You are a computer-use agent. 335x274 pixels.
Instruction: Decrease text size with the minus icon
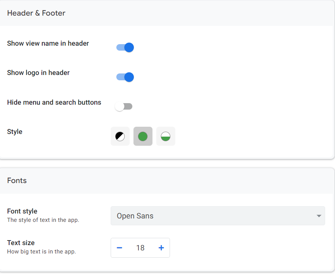[x=119, y=248]
